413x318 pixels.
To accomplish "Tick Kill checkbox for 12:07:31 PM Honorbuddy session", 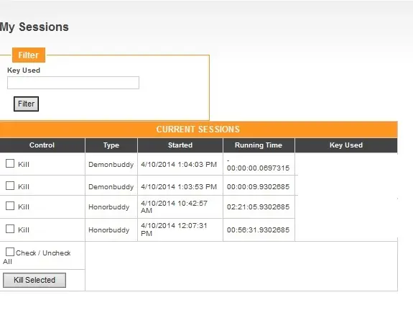I will 10,229.
